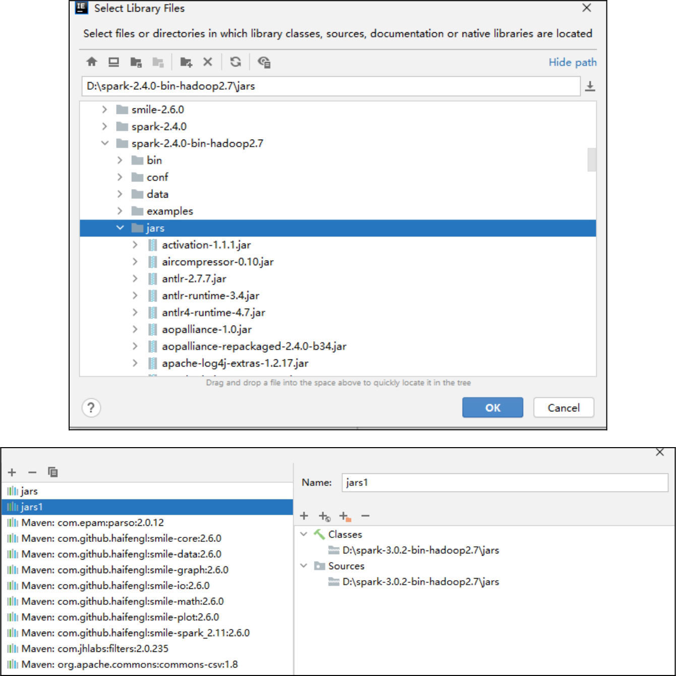This screenshot has width=676, height=676.
Task: Select the smile-2.6.0 folder
Action: tap(157, 109)
